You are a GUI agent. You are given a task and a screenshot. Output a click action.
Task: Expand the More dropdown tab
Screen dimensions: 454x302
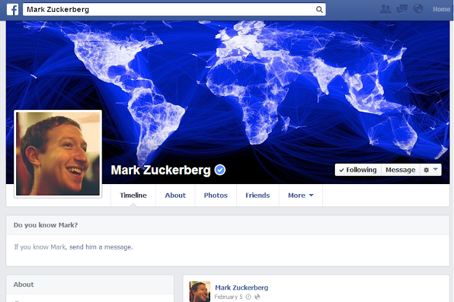click(301, 195)
